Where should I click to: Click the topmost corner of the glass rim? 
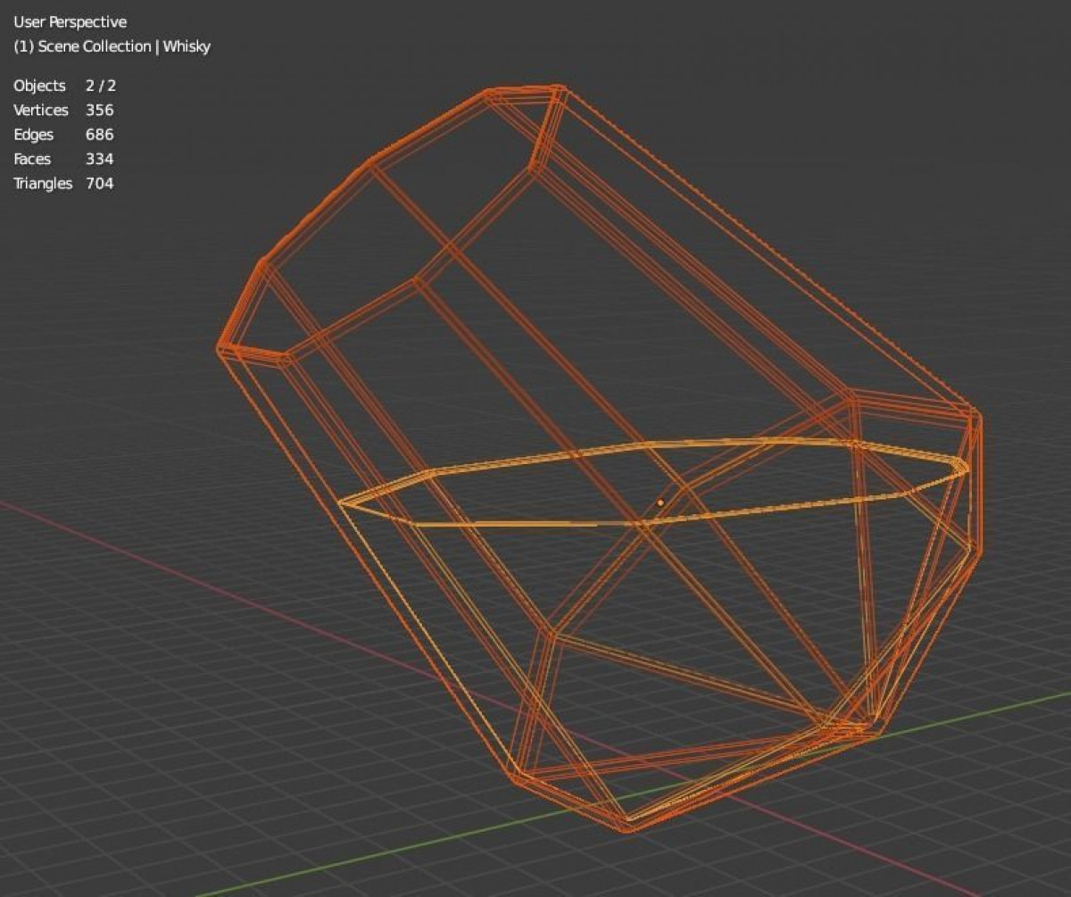pos(560,87)
